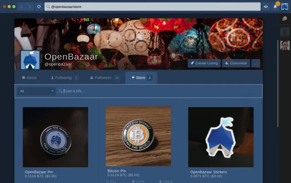This screenshot has height=183, width=291.
Task: Click the OpenBazaar Stickers title text
Action: point(208,172)
